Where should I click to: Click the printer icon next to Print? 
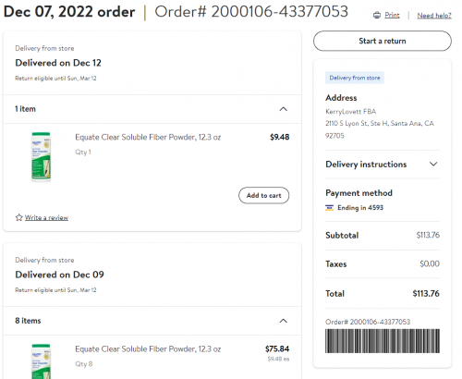pyautogui.click(x=377, y=15)
